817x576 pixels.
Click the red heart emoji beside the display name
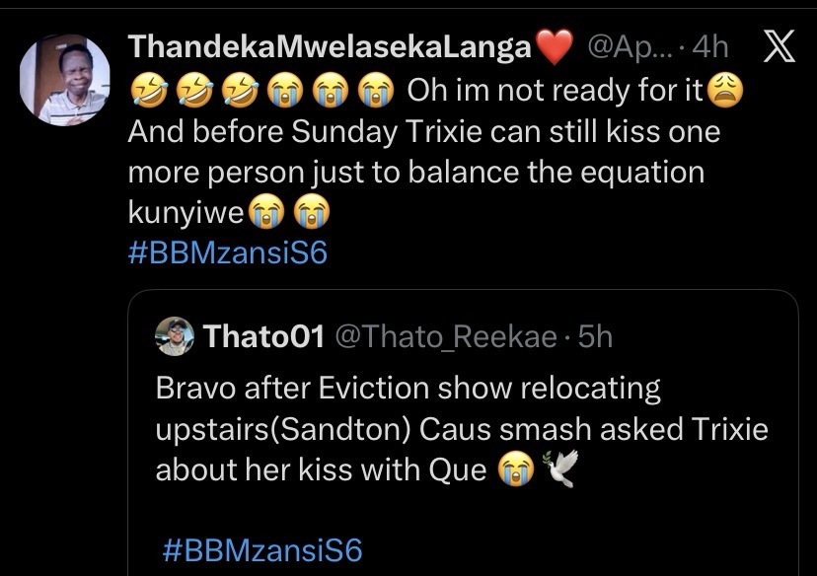(x=553, y=46)
